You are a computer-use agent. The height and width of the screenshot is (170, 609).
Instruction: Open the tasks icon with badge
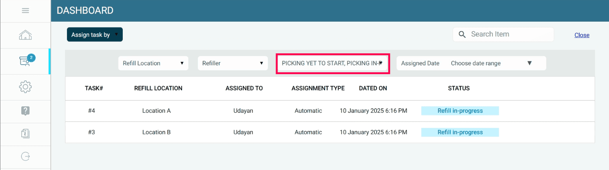26,61
